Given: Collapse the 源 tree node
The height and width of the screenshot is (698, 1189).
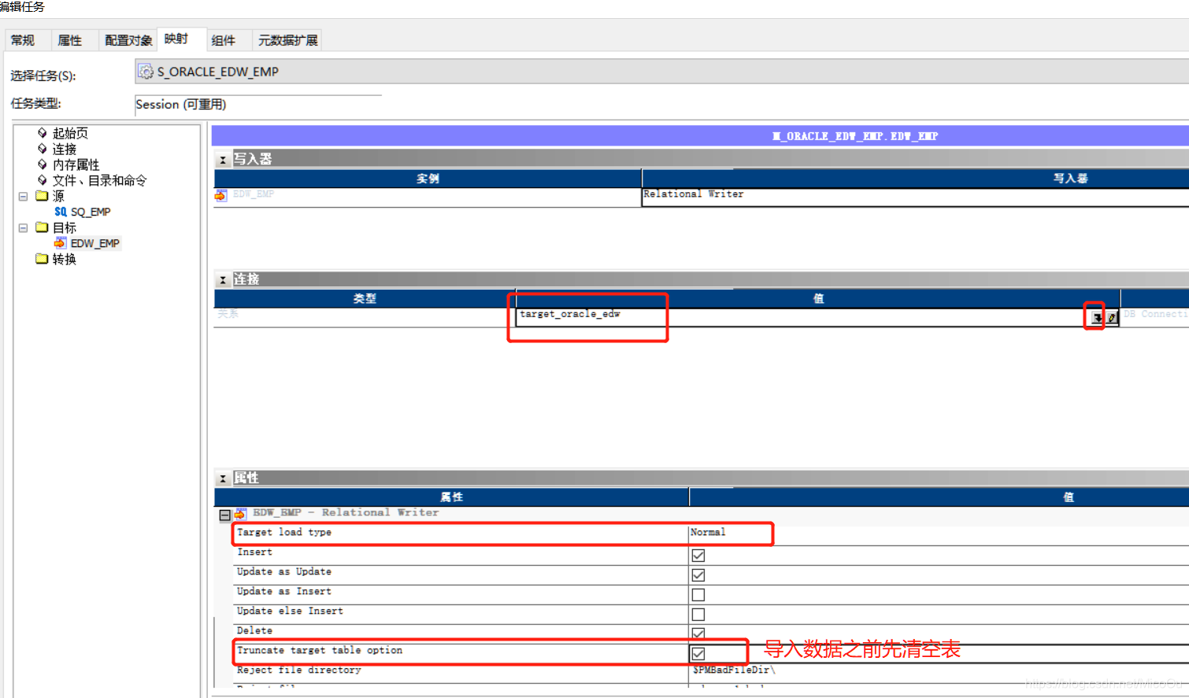Looking at the screenshot, I should coord(23,196).
